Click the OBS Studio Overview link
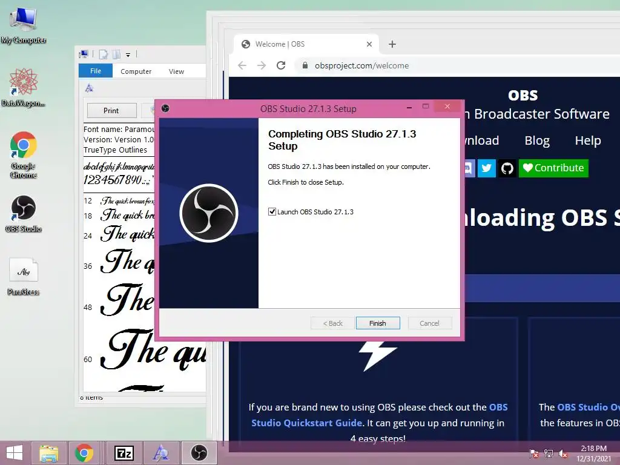 pos(589,407)
